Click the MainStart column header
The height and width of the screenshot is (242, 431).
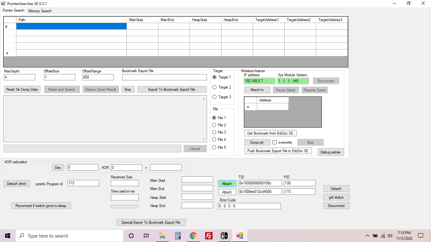142,20
